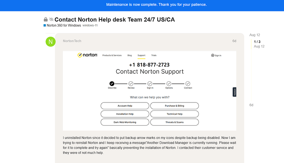284x163 pixels.
Task: Open the Products & Services menu
Action: coord(112,55)
